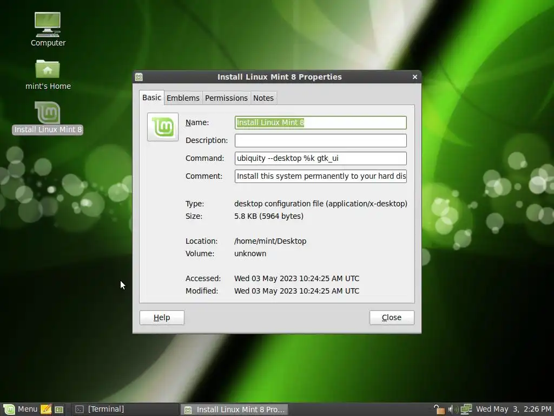554x416 pixels.
Task: Select the Install Linux Mint 8 Pro... taskbar entry
Action: tap(234, 409)
